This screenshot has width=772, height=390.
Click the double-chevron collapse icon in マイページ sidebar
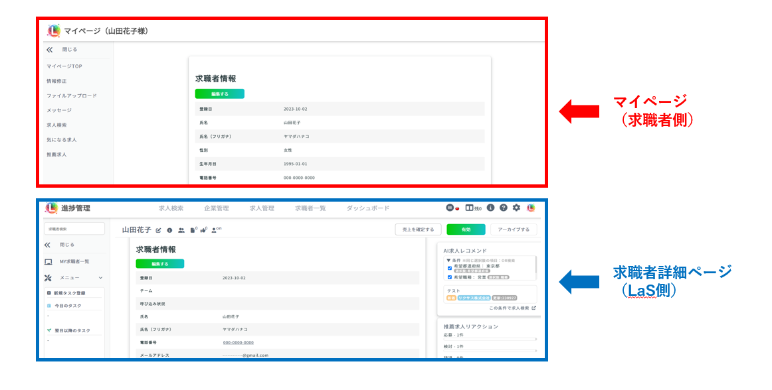pos(50,50)
